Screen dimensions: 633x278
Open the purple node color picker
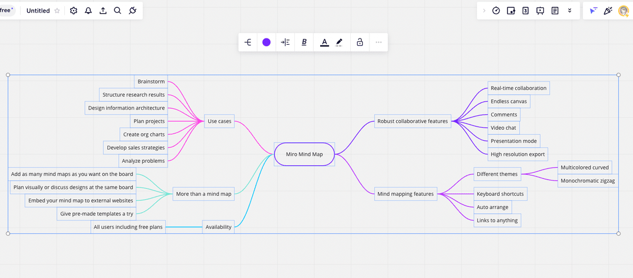266,42
